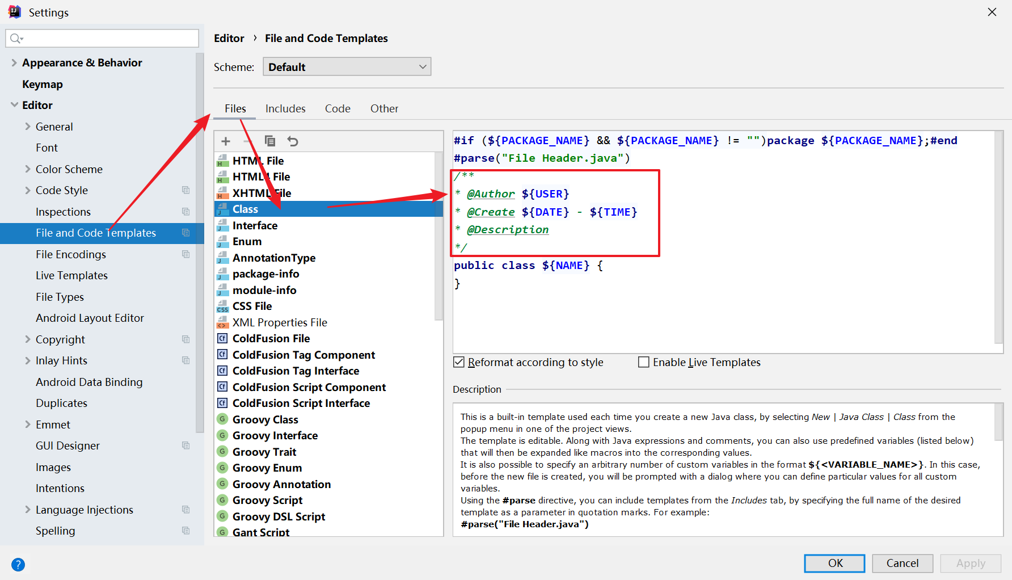Click the Groovy Class file icon
This screenshot has width=1012, height=580.
pos(222,419)
